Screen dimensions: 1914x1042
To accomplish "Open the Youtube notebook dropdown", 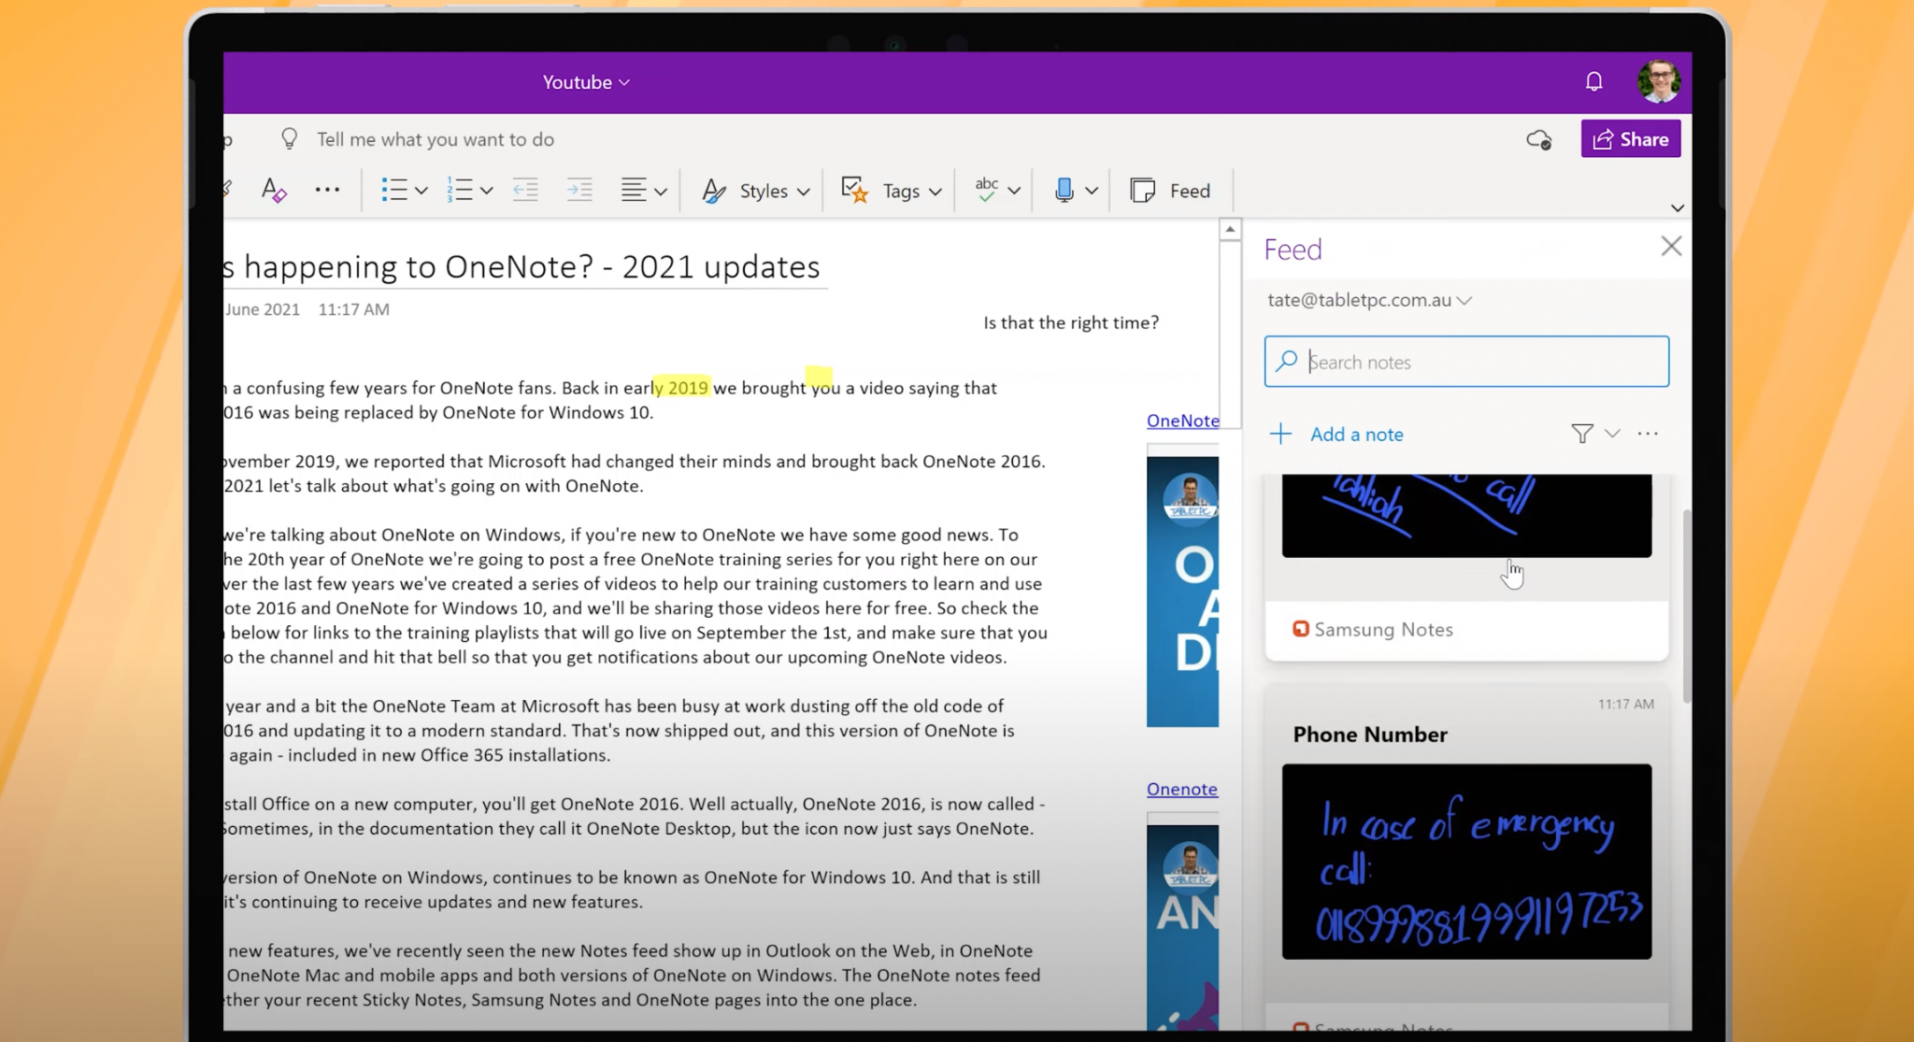I will (586, 82).
